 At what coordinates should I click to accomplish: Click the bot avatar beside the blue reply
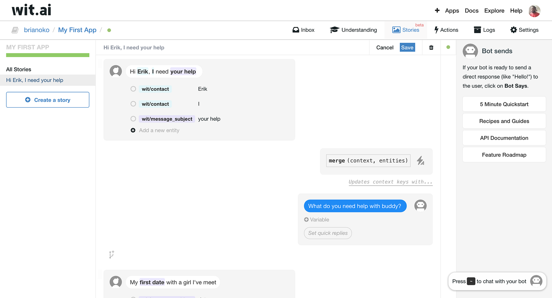pyautogui.click(x=421, y=206)
